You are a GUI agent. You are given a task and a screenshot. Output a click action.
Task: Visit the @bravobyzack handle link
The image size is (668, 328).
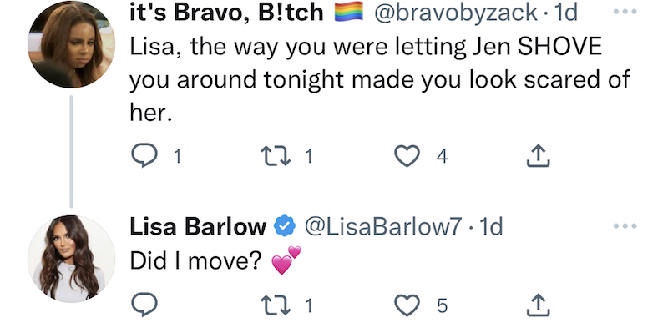(455, 13)
